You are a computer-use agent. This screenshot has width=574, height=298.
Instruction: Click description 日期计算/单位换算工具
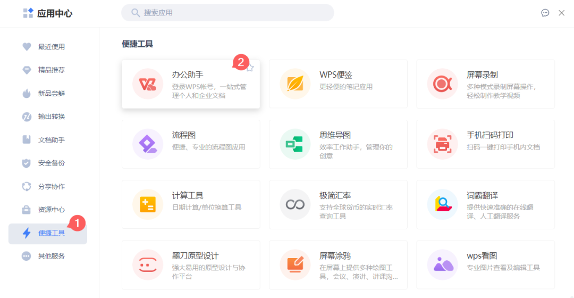click(x=207, y=208)
